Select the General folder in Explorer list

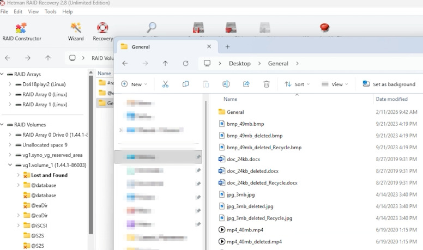[235, 112]
